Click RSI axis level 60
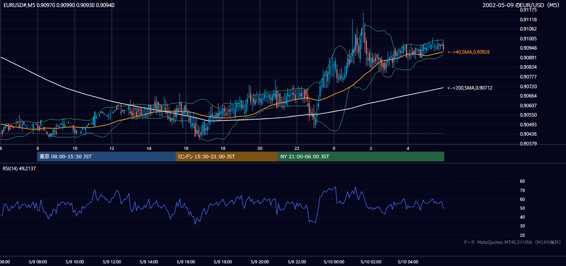This screenshot has height=266, width=566. [522, 199]
